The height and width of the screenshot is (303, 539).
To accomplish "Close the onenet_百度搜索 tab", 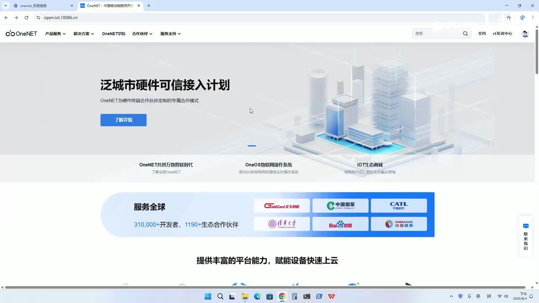I will pyautogui.click(x=72, y=5).
